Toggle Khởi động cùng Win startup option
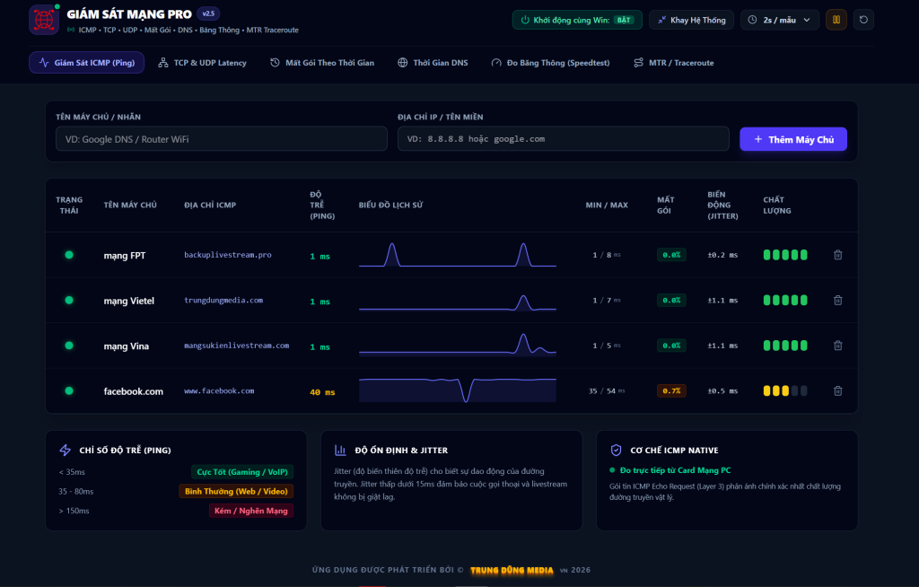Viewport: 919px width, 587px height. pos(577,20)
